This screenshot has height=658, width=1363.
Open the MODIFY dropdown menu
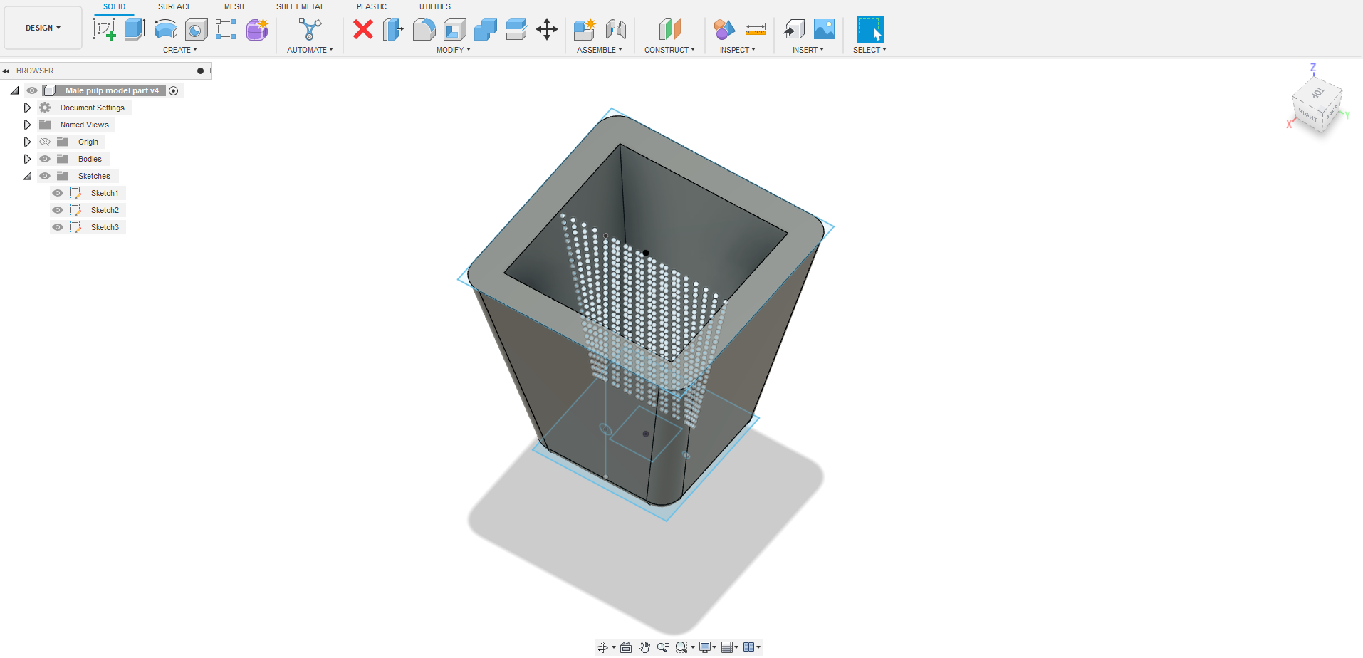(x=454, y=50)
